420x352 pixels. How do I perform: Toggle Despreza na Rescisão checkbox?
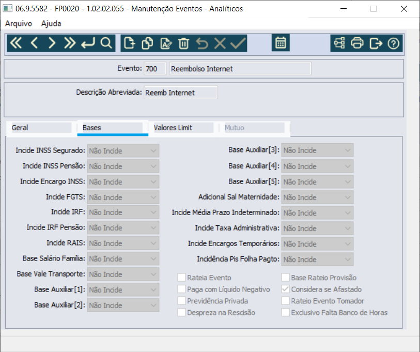click(x=182, y=312)
